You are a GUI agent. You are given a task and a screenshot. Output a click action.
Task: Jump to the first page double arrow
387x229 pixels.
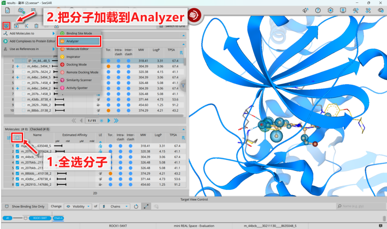(74, 121)
